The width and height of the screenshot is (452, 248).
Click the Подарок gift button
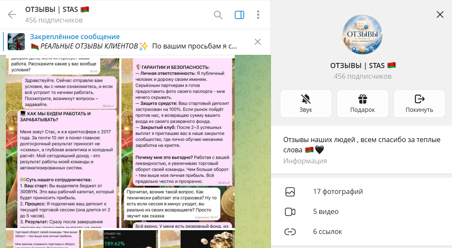[x=363, y=103]
